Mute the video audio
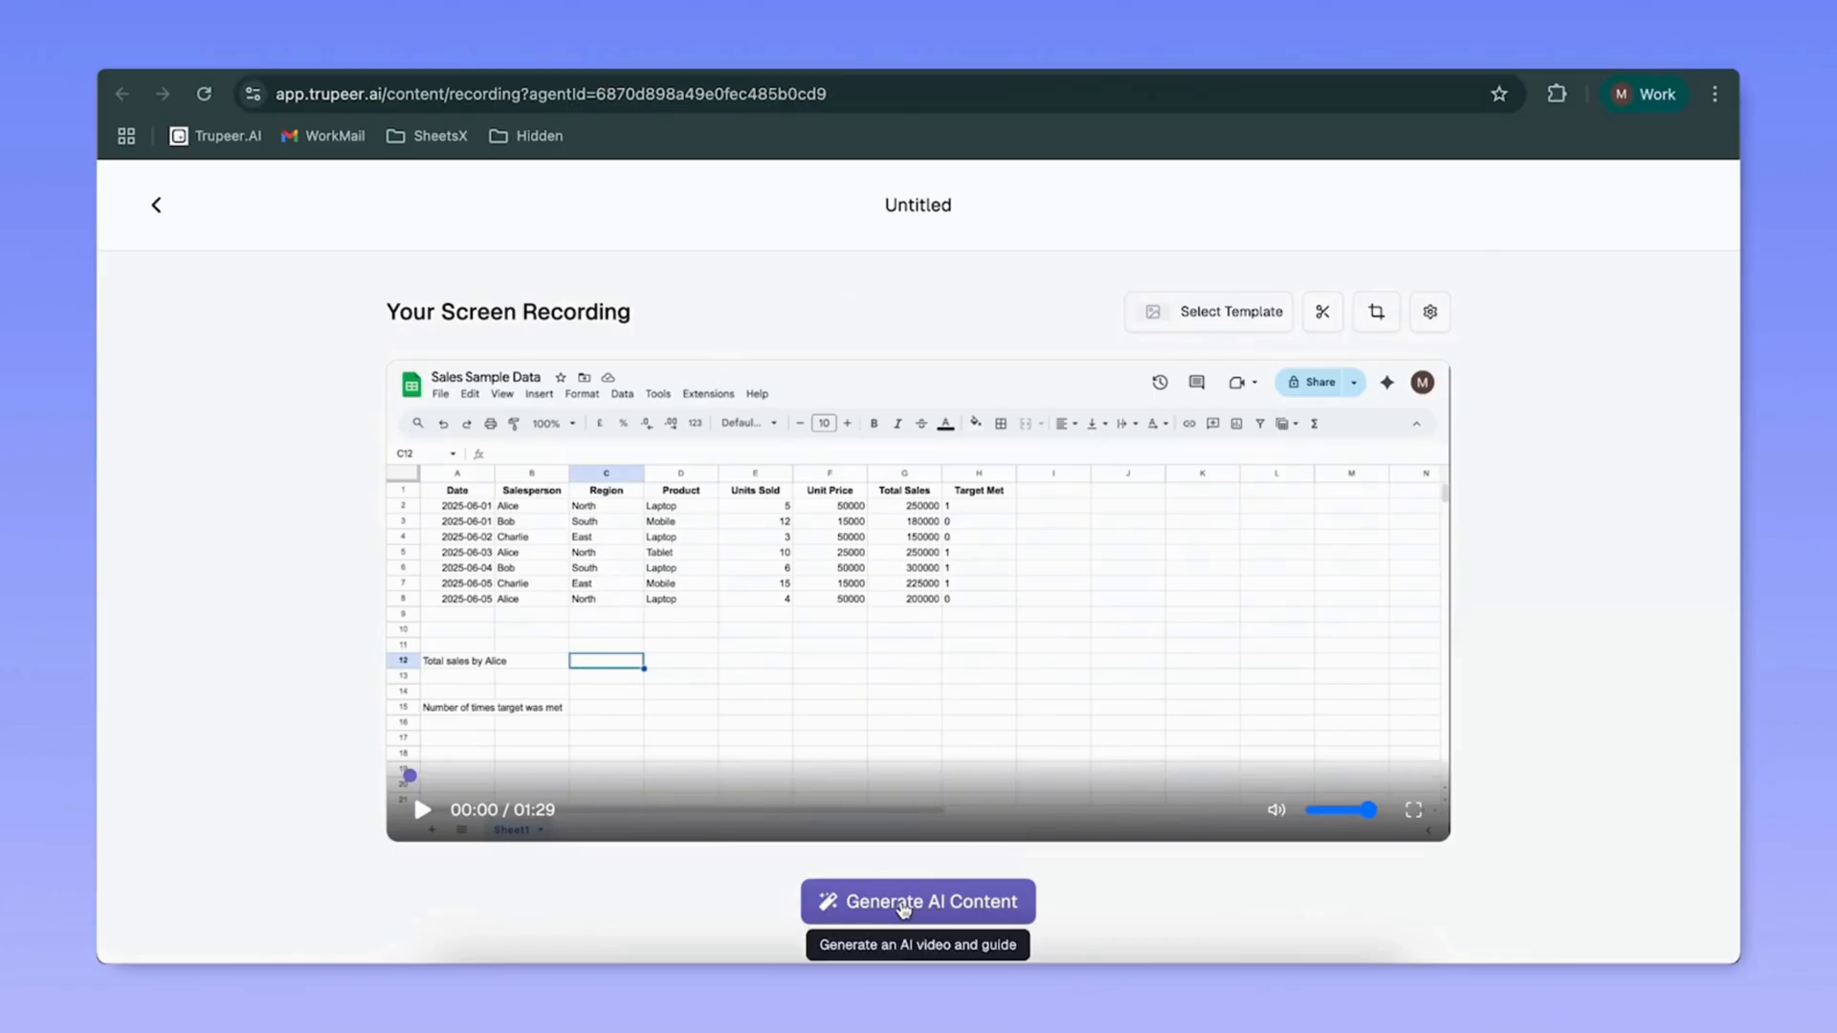Screen dimensions: 1837x1033 pyautogui.click(x=1276, y=809)
